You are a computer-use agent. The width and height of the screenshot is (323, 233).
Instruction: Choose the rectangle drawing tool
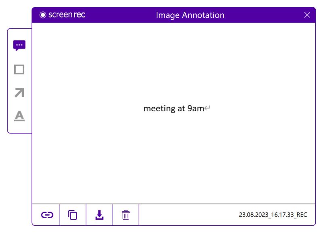(x=19, y=69)
